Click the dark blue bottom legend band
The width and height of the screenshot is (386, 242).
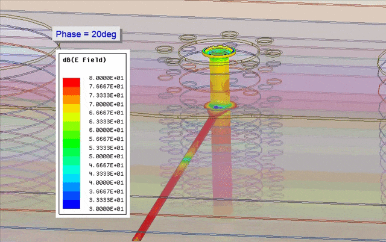click(71, 205)
